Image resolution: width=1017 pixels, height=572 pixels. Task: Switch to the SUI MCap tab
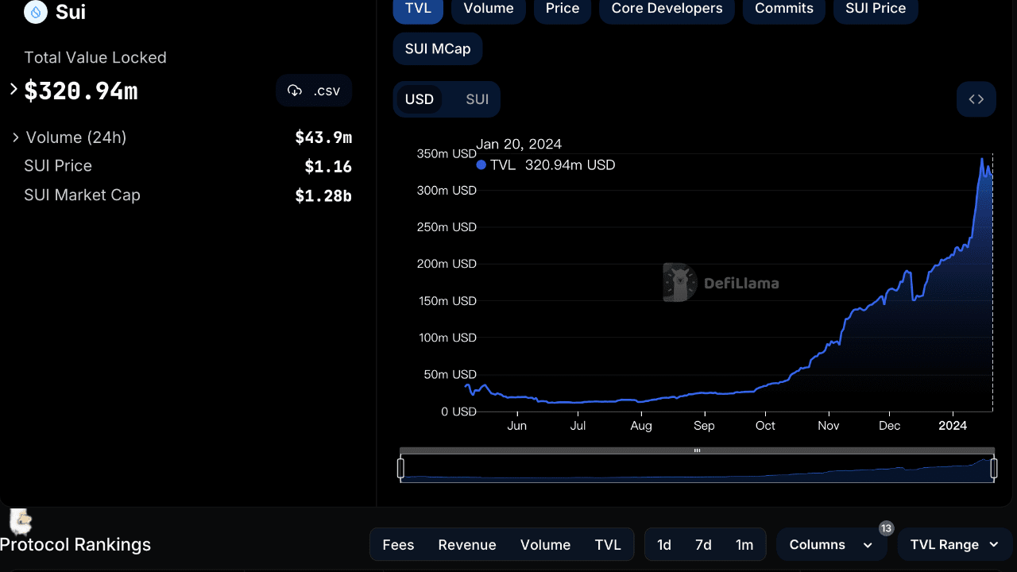[437, 48]
